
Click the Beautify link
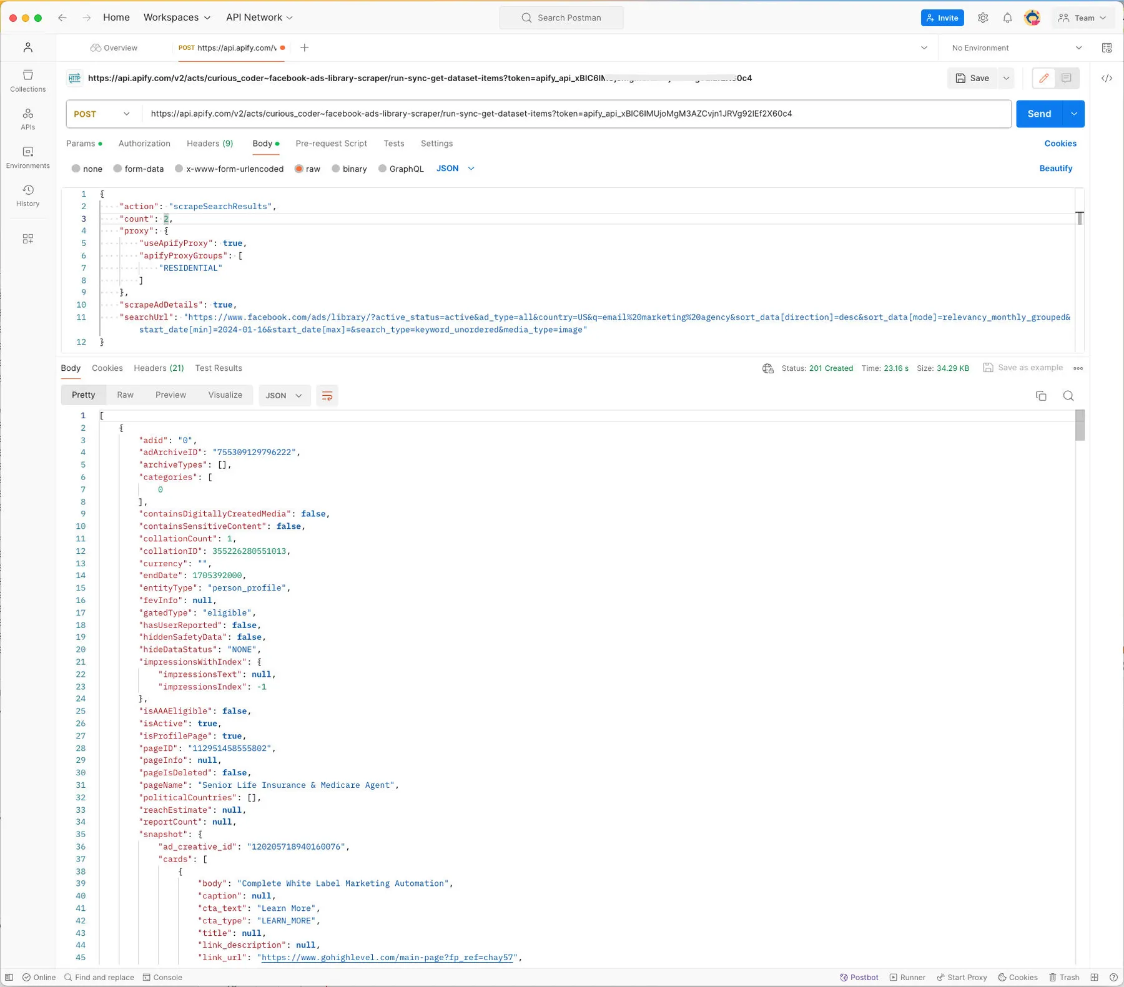pyautogui.click(x=1055, y=169)
